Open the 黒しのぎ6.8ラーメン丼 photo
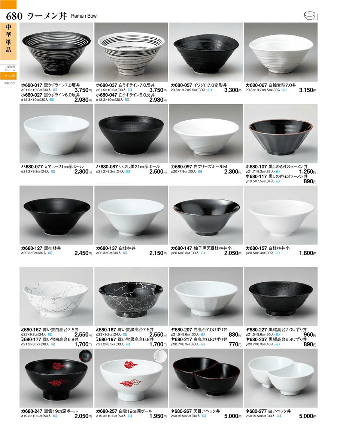 [281, 133]
